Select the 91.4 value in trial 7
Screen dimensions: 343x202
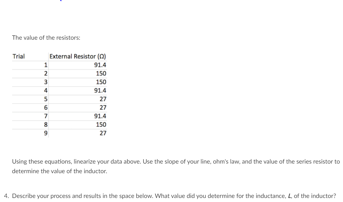pyautogui.click(x=100, y=116)
